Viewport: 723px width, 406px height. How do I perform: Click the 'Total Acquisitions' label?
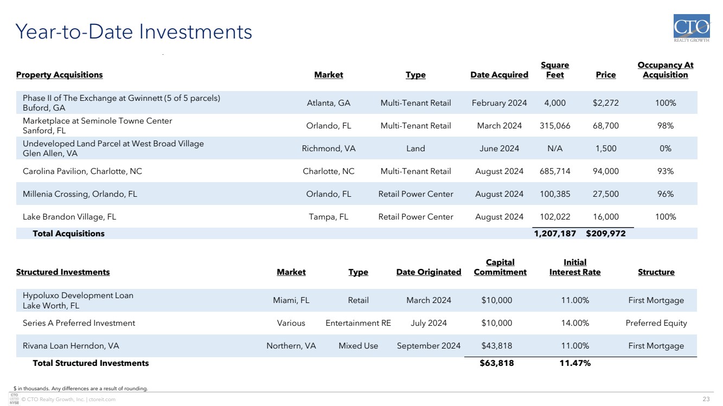click(x=68, y=234)
